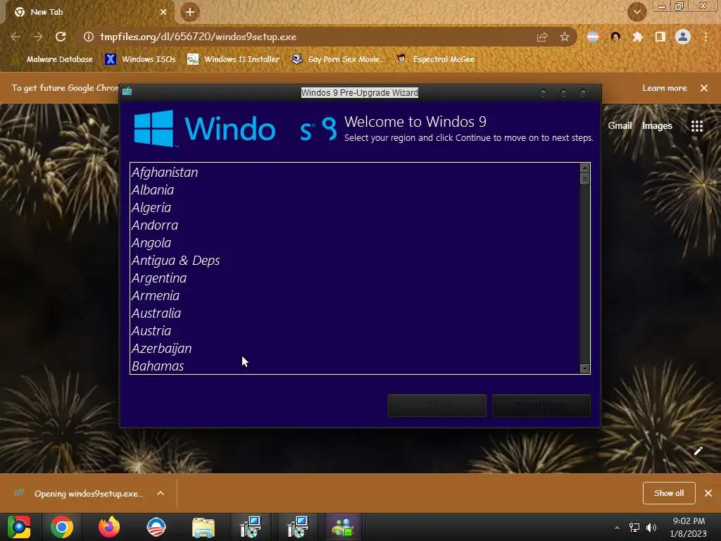The image size is (721, 541).
Task: Open second installer icon on taskbar
Action: [x=298, y=527]
